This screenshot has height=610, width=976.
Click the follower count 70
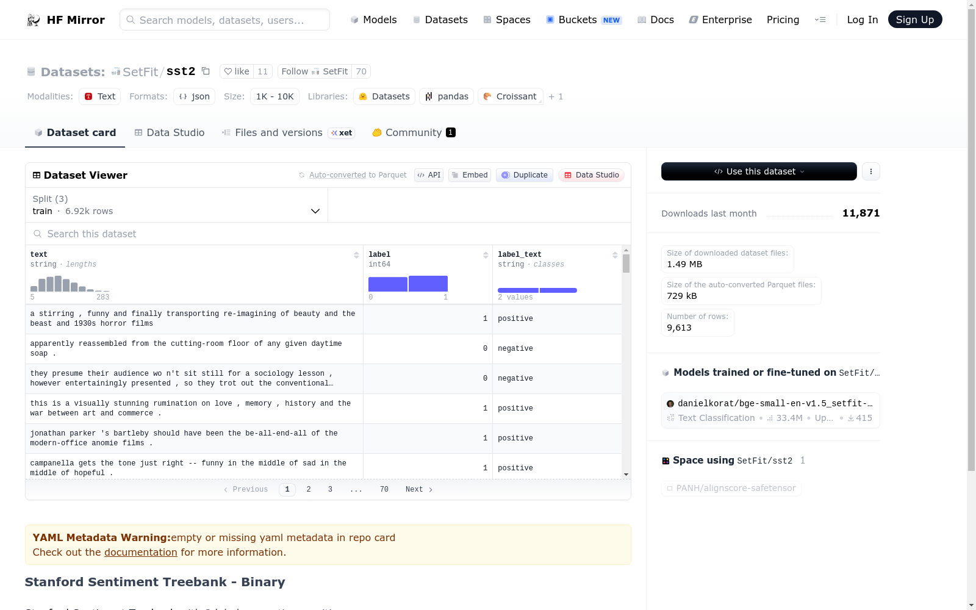coord(361,71)
